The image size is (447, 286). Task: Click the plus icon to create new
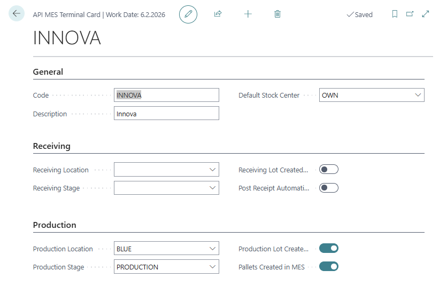(x=248, y=14)
